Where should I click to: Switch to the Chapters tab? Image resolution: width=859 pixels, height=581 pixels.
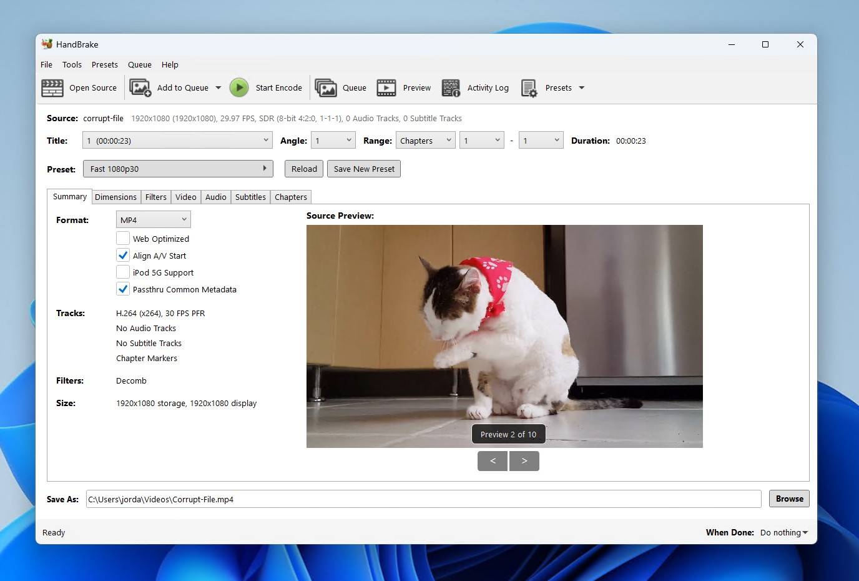click(291, 197)
